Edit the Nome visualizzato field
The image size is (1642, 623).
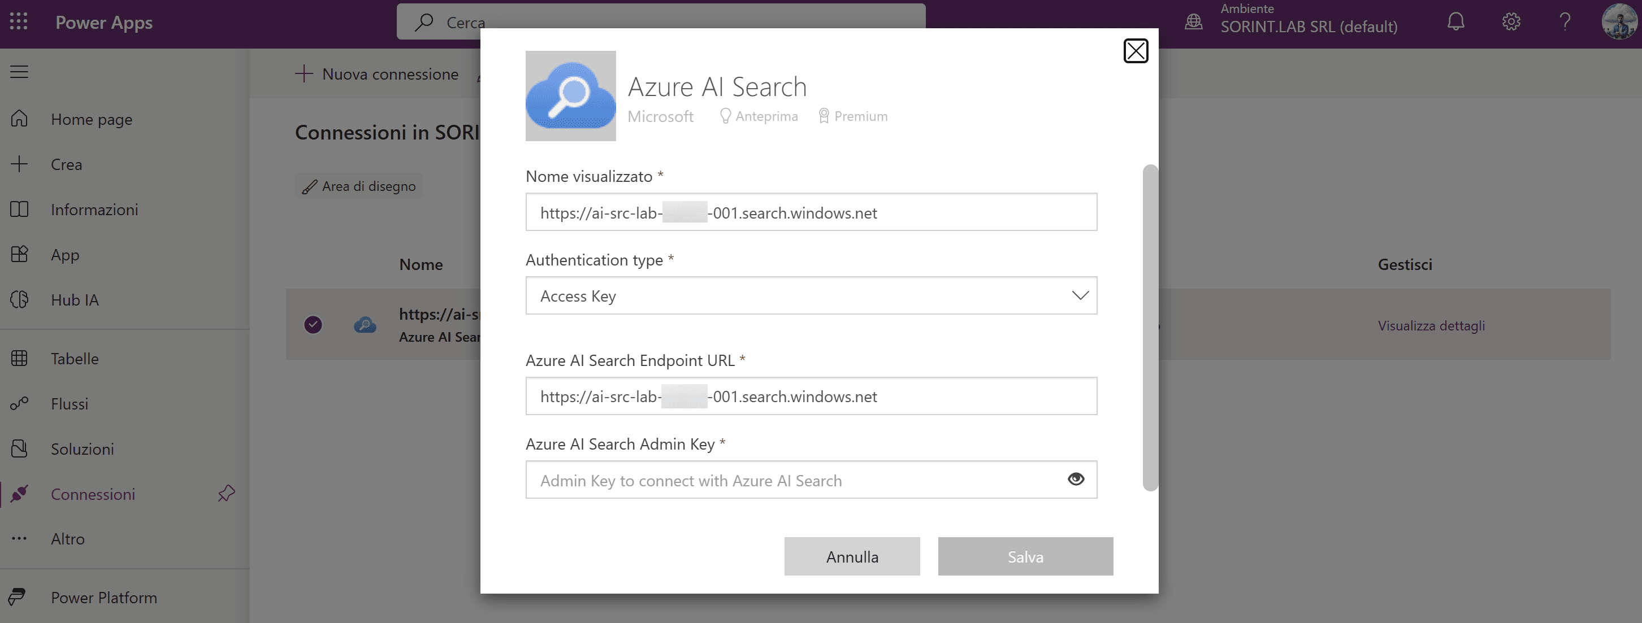tap(811, 212)
